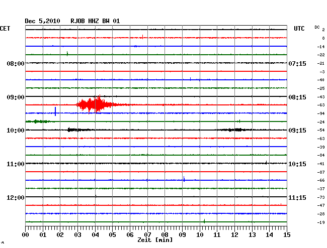
Task: Select DC offset value "-94"
Action: point(321,113)
